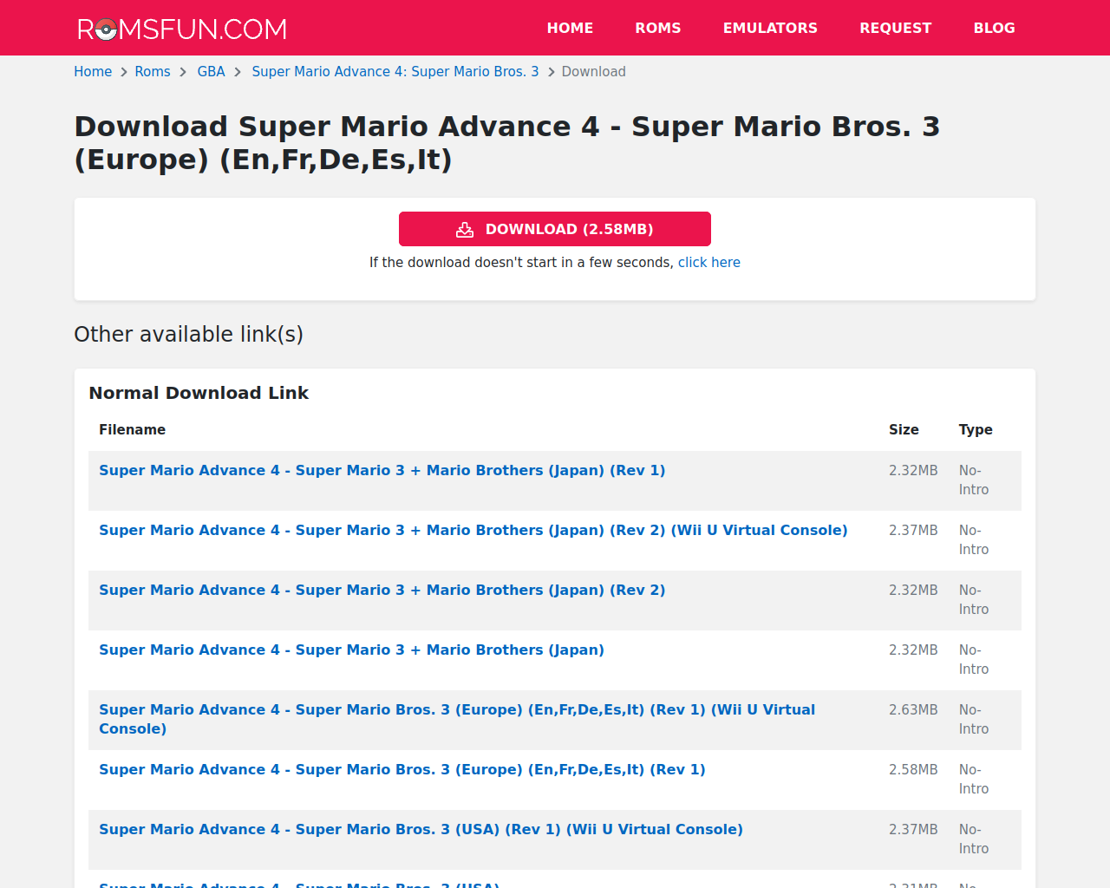Screen dimensions: 1110x888
Task: Visit the BLOG section
Action: 994,28
